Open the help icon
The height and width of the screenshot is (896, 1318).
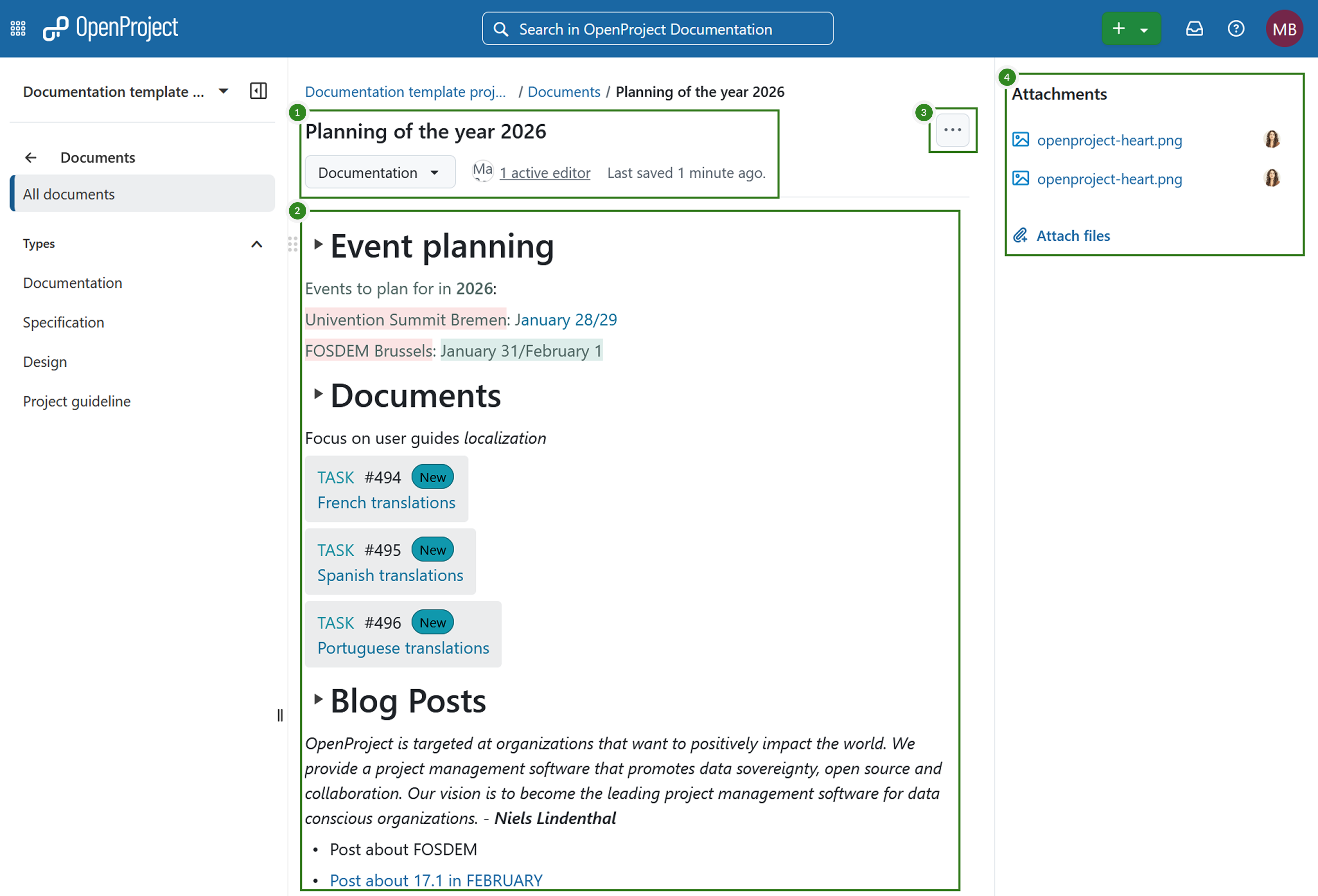pos(1236,28)
